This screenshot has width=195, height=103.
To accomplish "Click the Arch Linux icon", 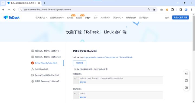I will 32,69.
